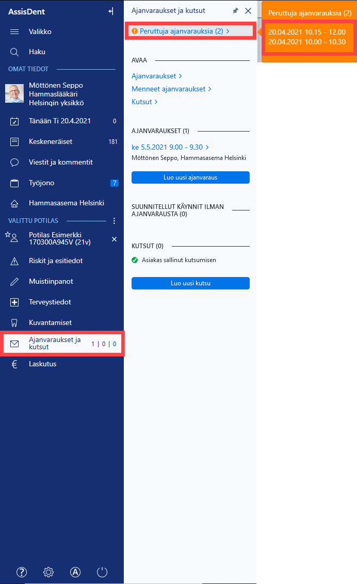Toggle favorite star on Potilas Esimerkki
The image size is (357, 584).
pyautogui.click(x=8, y=234)
